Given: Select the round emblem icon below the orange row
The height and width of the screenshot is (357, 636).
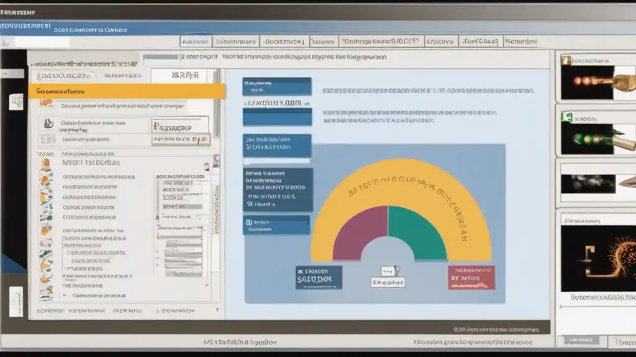Looking at the screenshot, I should (48, 123).
